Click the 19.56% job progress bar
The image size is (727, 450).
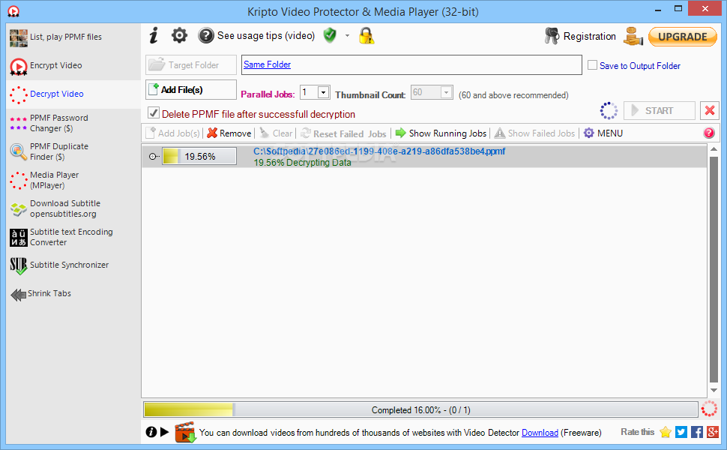click(199, 156)
